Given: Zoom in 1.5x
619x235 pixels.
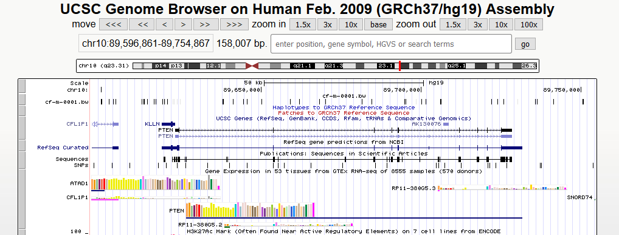Looking at the screenshot, I should (x=303, y=24).
